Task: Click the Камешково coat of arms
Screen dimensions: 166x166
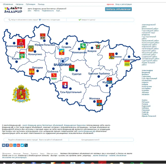Action: tap(83, 46)
